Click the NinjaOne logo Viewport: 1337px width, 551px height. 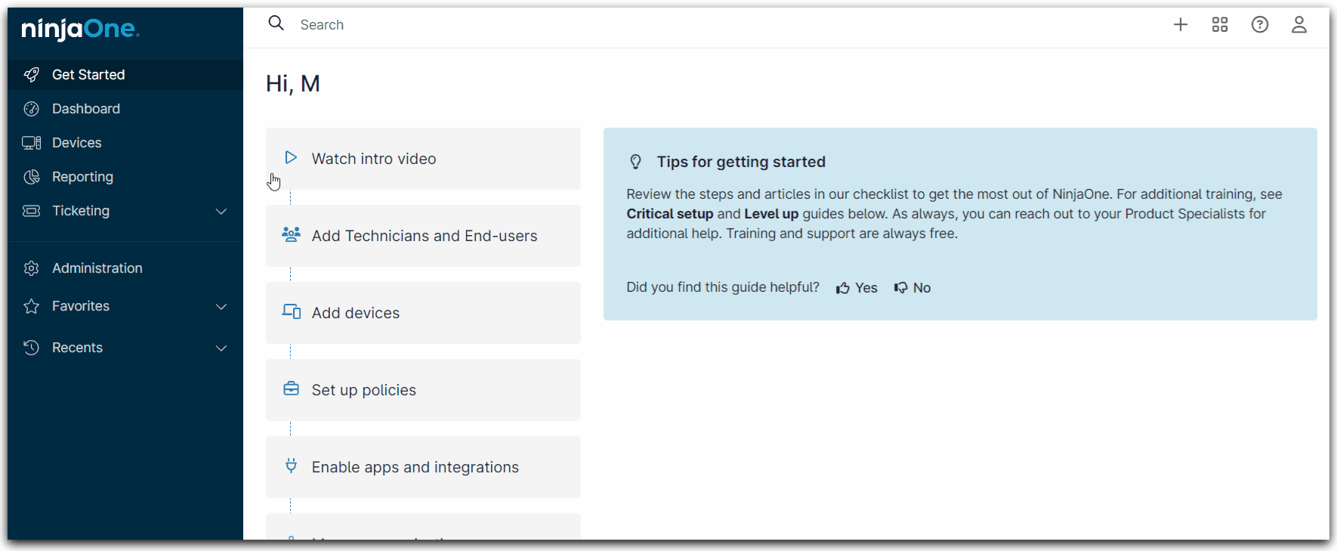(80, 29)
